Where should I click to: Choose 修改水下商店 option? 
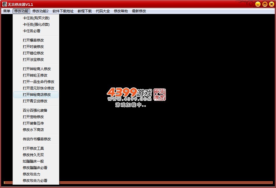click(36, 130)
